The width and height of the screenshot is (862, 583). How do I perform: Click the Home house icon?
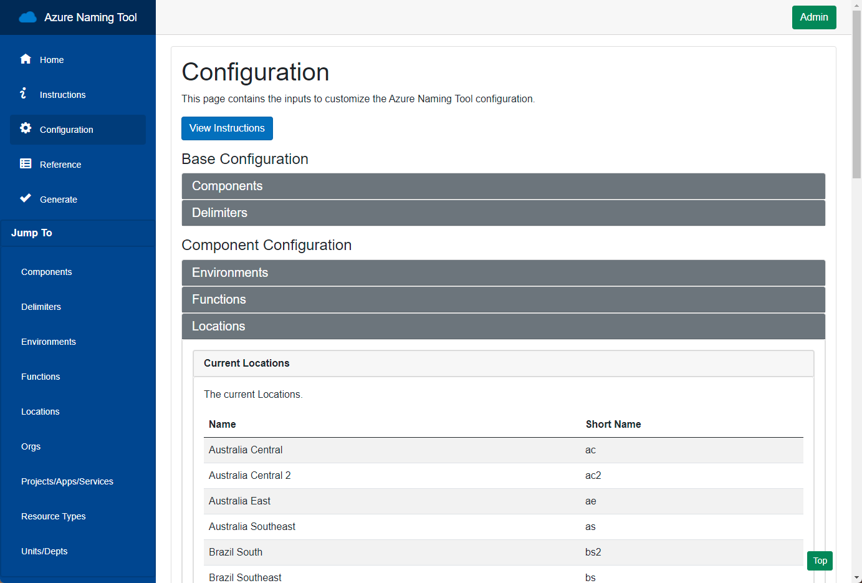pos(26,59)
